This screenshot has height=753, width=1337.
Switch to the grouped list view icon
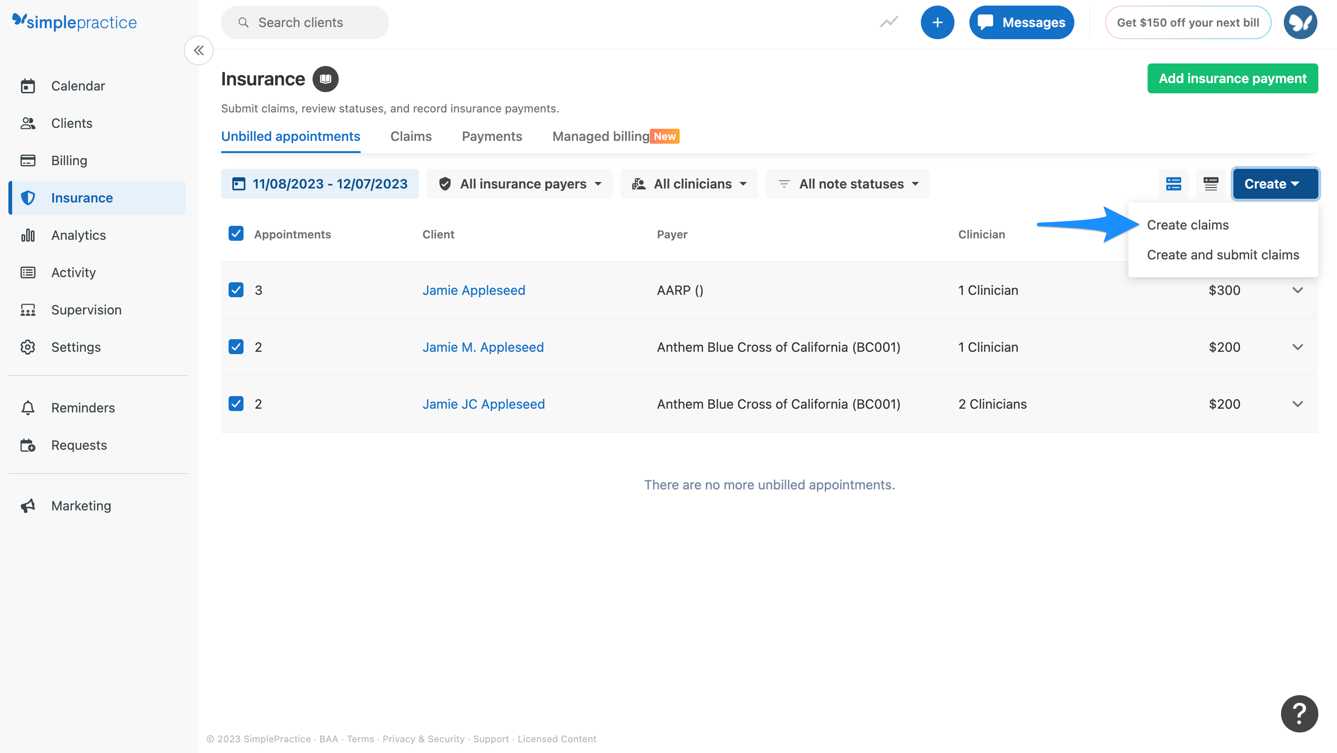click(x=1174, y=184)
